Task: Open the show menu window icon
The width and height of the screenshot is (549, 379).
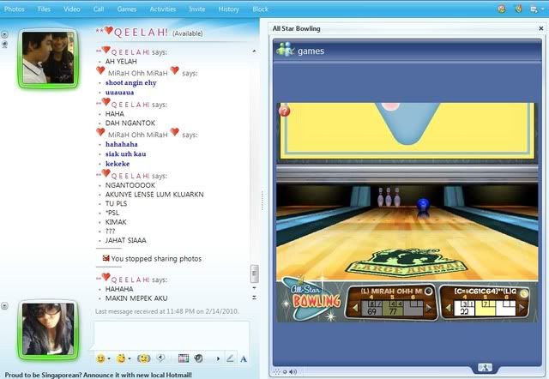Action: click(x=534, y=9)
